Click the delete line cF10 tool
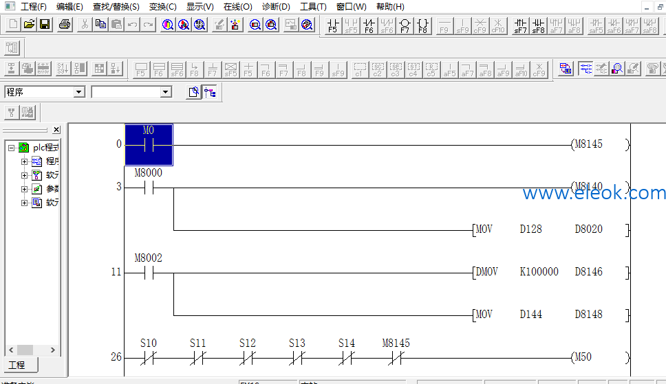This screenshot has height=384, width=666. (498, 26)
